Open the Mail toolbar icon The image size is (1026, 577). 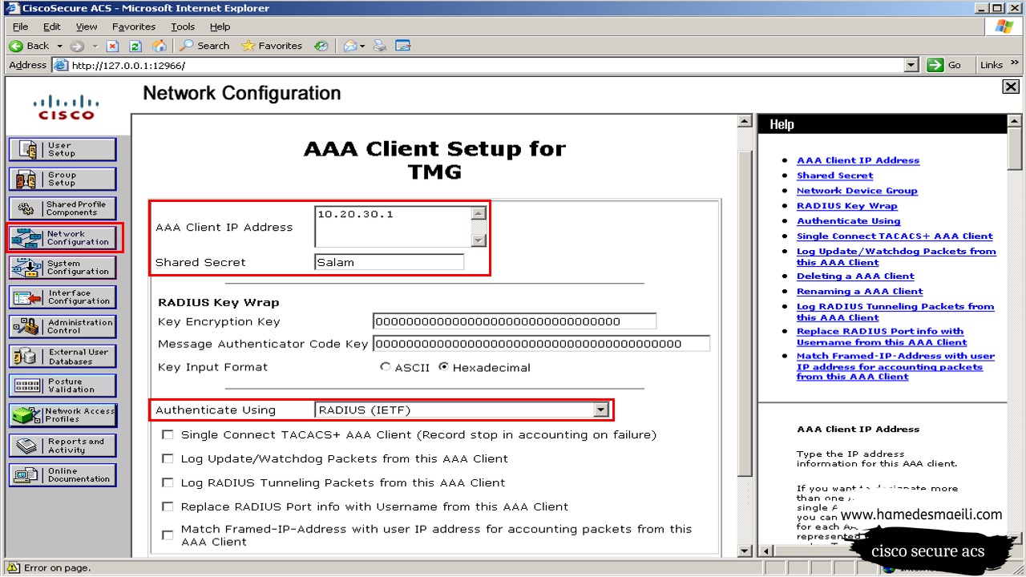pyautogui.click(x=349, y=46)
